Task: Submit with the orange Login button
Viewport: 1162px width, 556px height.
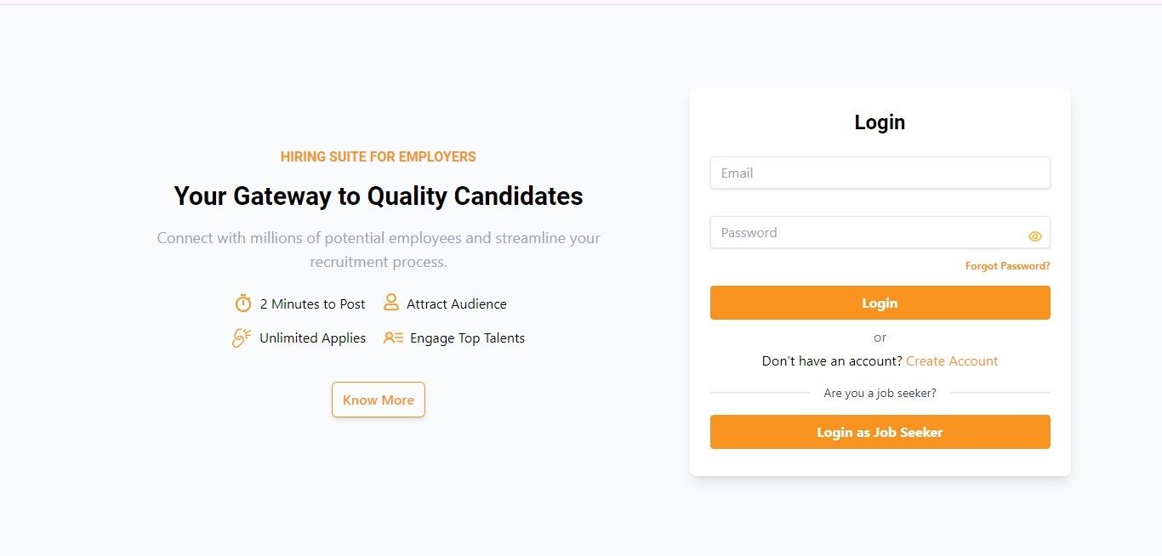Action: 880,303
